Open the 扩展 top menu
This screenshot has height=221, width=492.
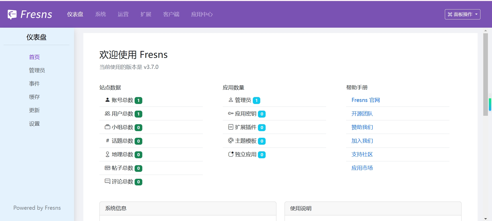(x=146, y=14)
